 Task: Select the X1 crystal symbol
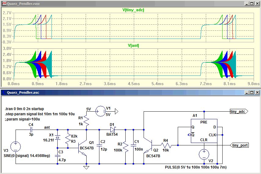click(58, 137)
